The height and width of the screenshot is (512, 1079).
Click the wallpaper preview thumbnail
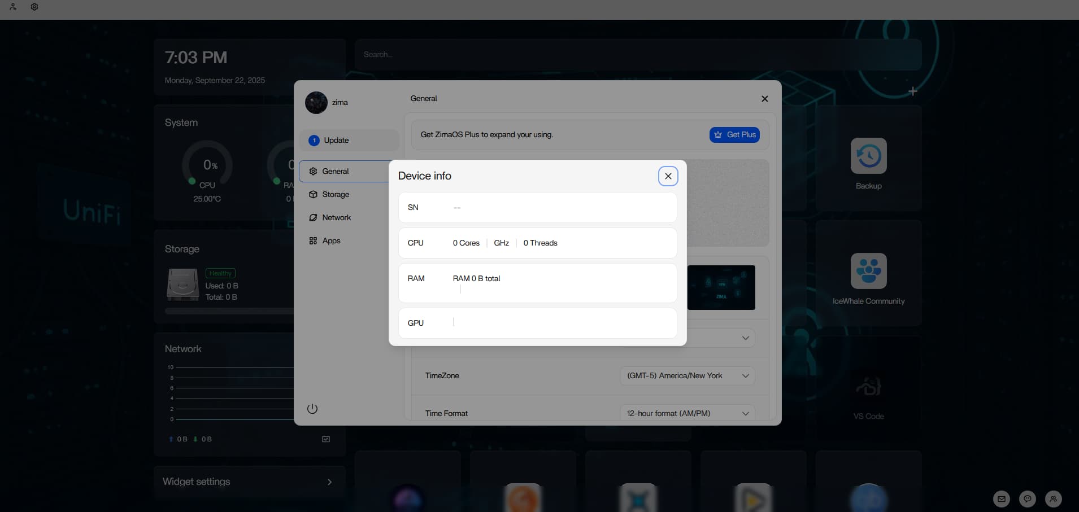(x=721, y=287)
